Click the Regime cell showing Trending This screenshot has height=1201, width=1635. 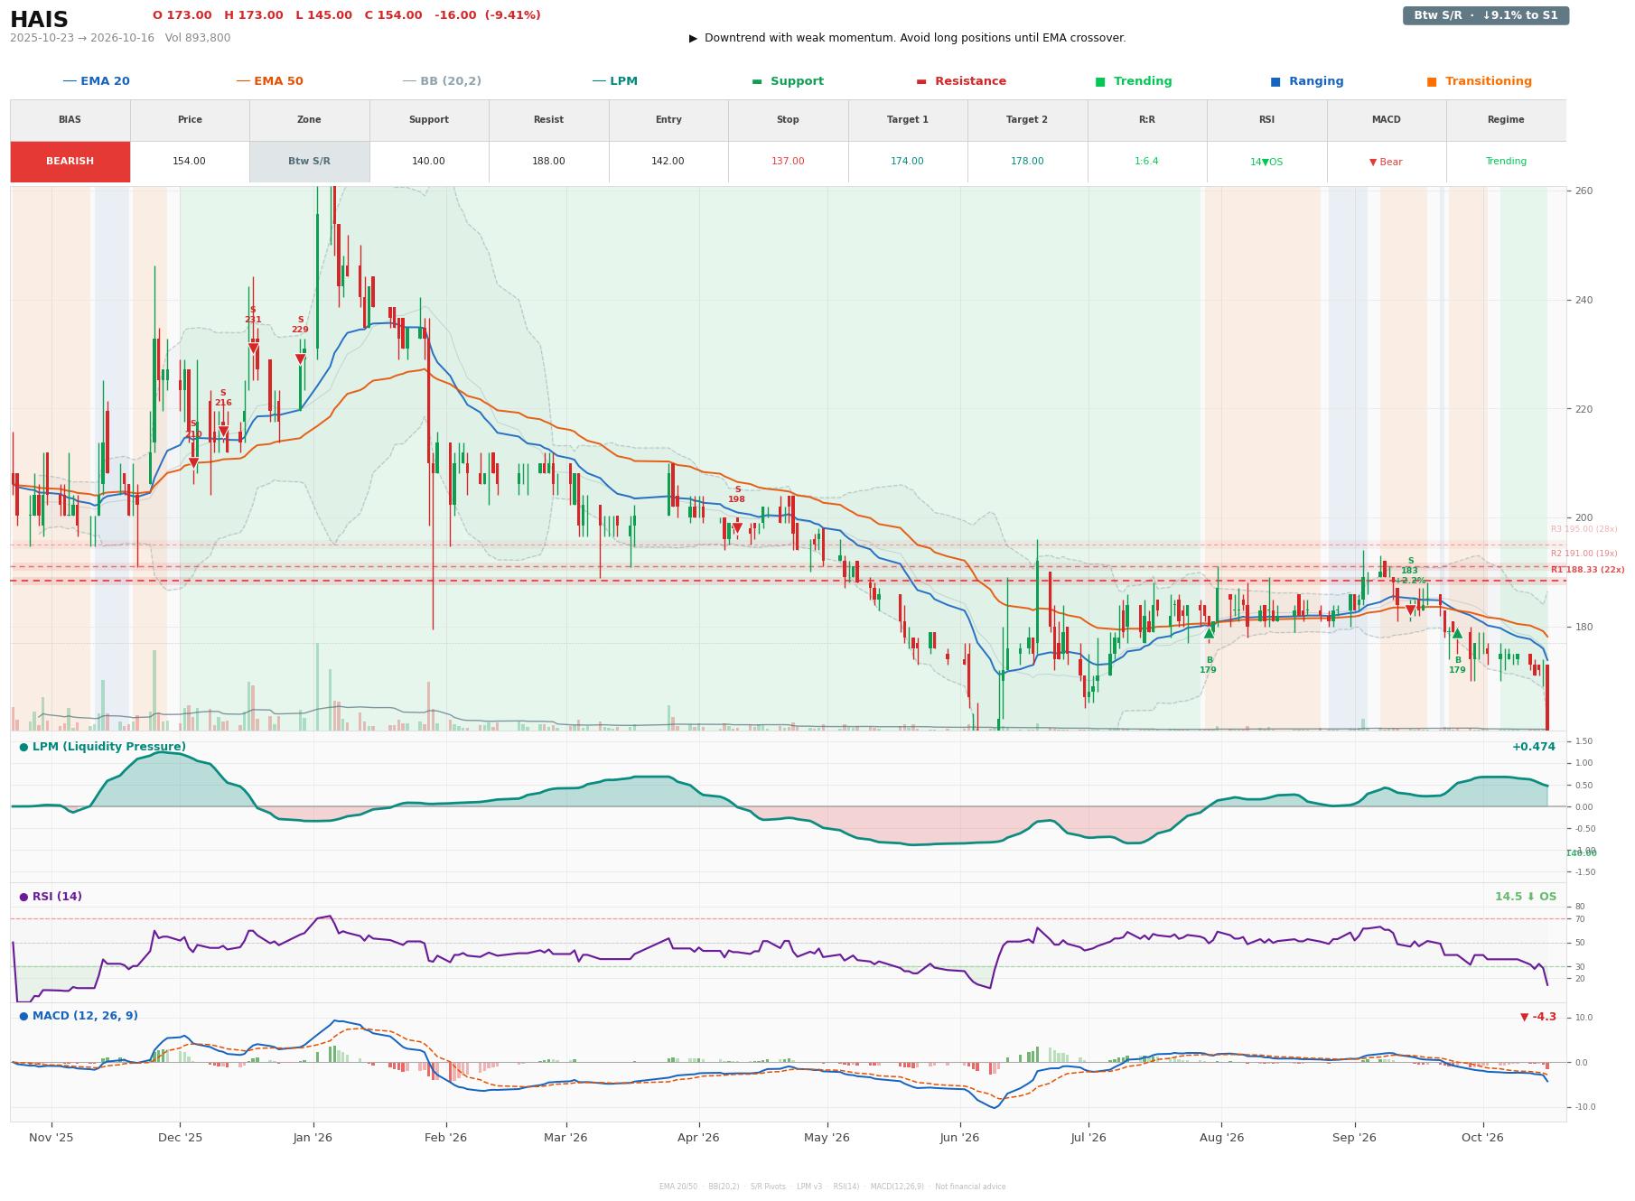click(x=1506, y=162)
